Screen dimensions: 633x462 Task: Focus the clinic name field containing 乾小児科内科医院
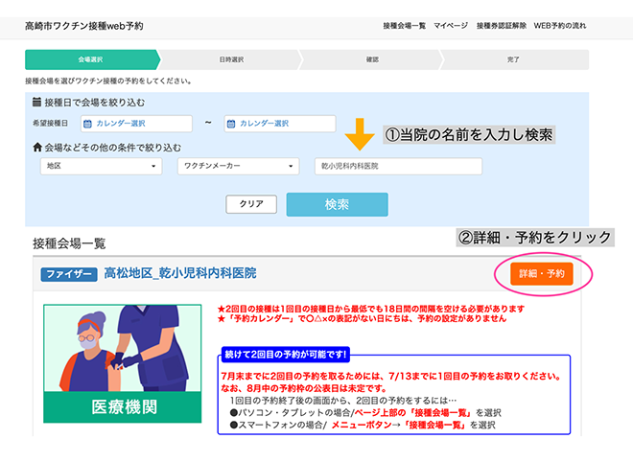pyautogui.click(x=398, y=167)
